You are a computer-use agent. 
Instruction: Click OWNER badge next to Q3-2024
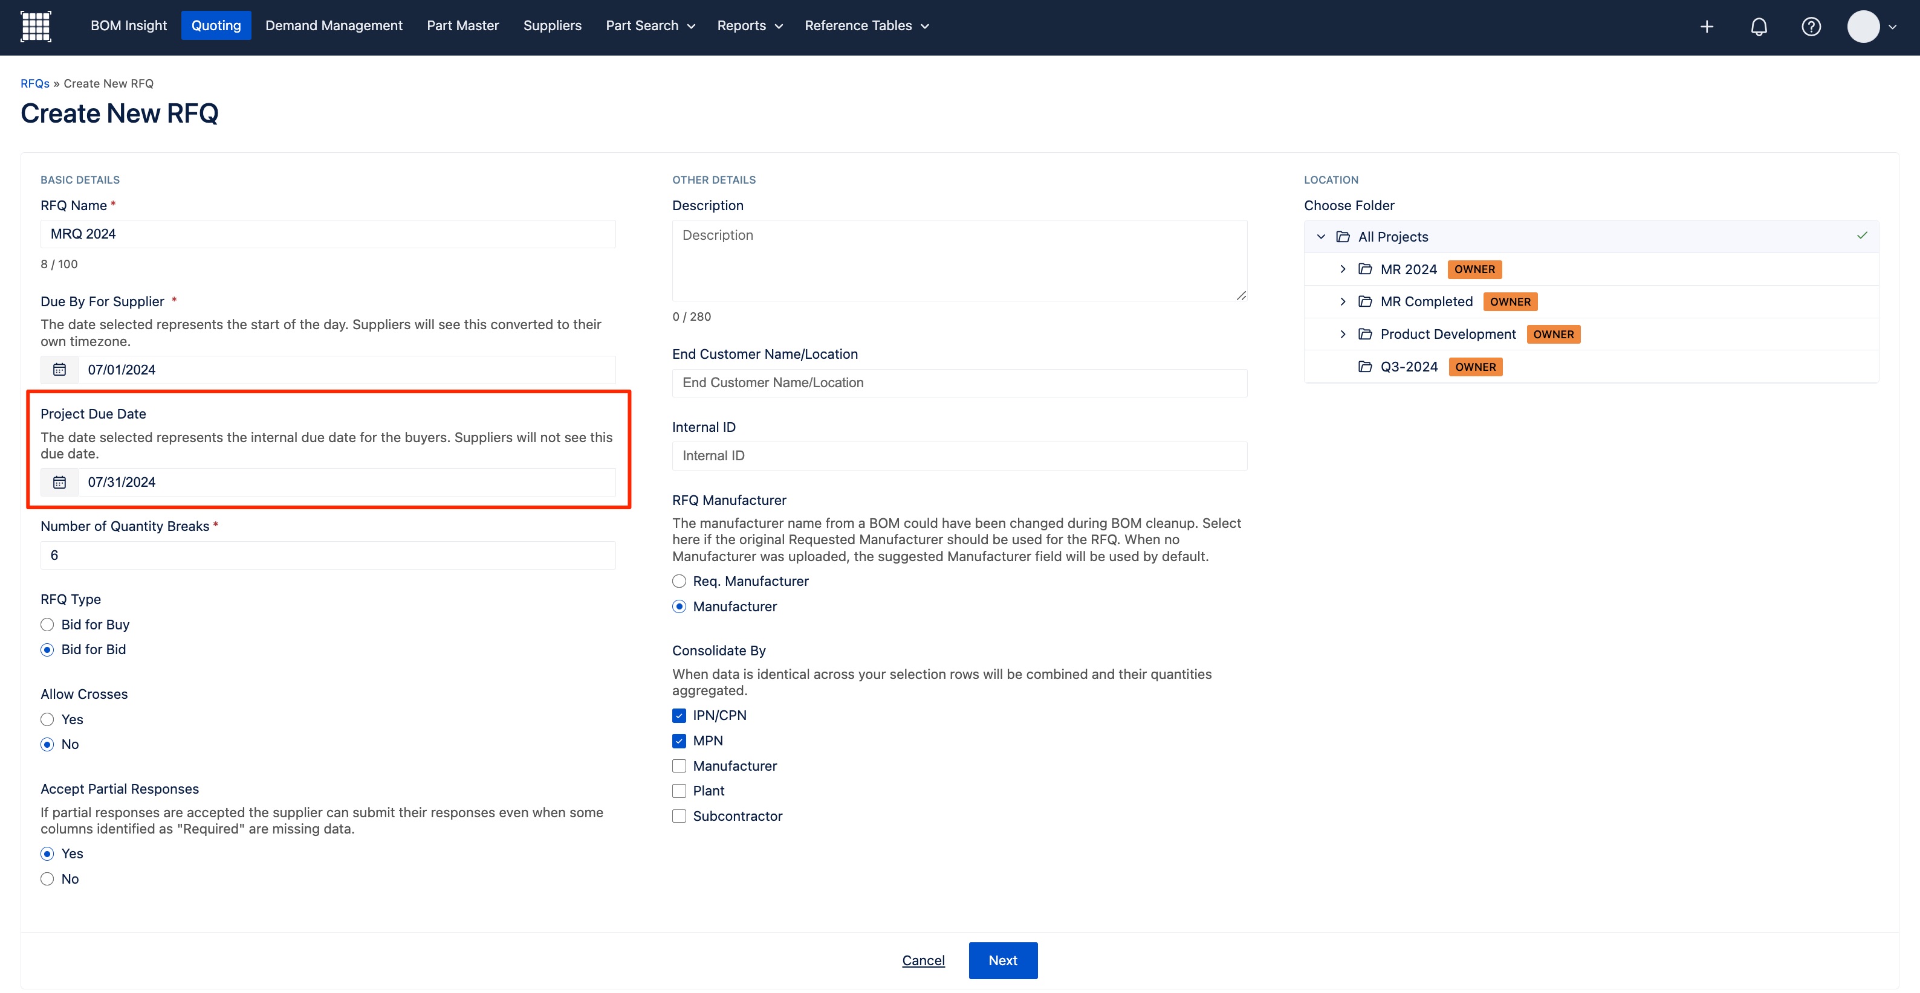(x=1475, y=367)
